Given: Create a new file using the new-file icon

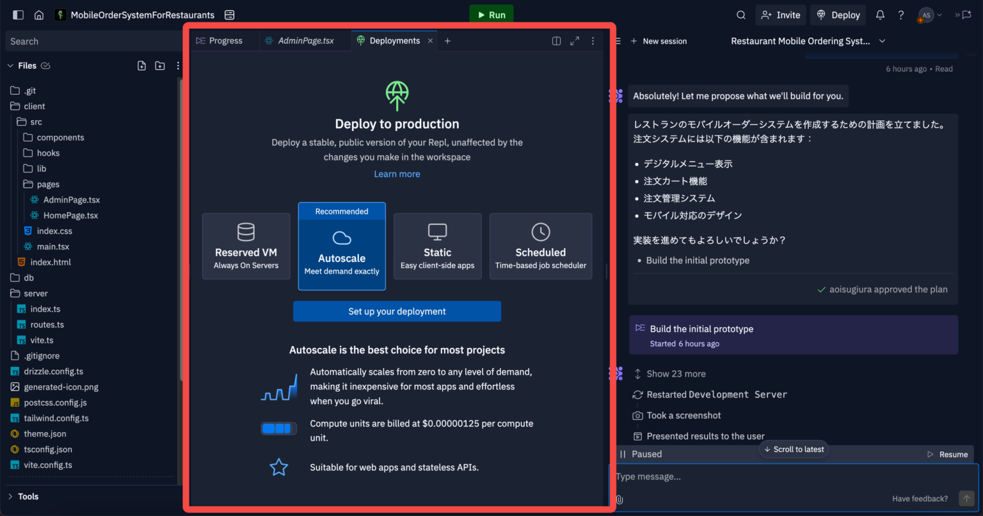Looking at the screenshot, I should 141,65.
